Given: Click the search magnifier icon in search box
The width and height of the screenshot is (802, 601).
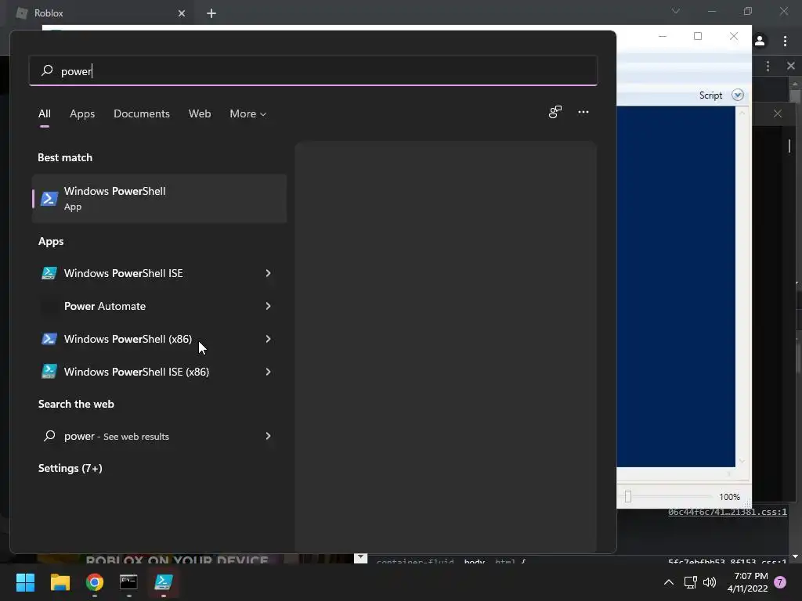Looking at the screenshot, I should click(47, 70).
